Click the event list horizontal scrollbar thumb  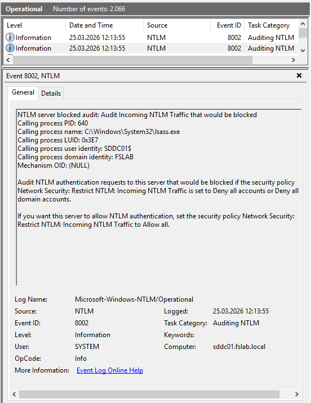(132, 60)
